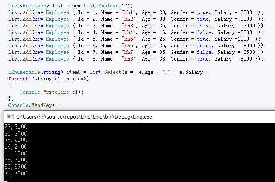Viewport: 275px width, 182px height.
Task: Click the string "hh6" in the code
Action: click(129, 46)
